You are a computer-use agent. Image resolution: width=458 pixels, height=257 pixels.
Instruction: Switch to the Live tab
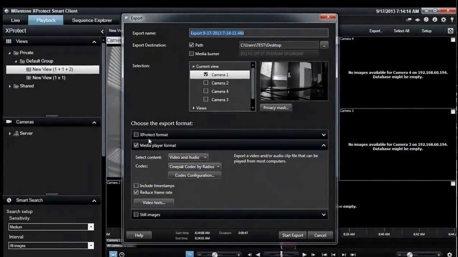[x=15, y=20]
